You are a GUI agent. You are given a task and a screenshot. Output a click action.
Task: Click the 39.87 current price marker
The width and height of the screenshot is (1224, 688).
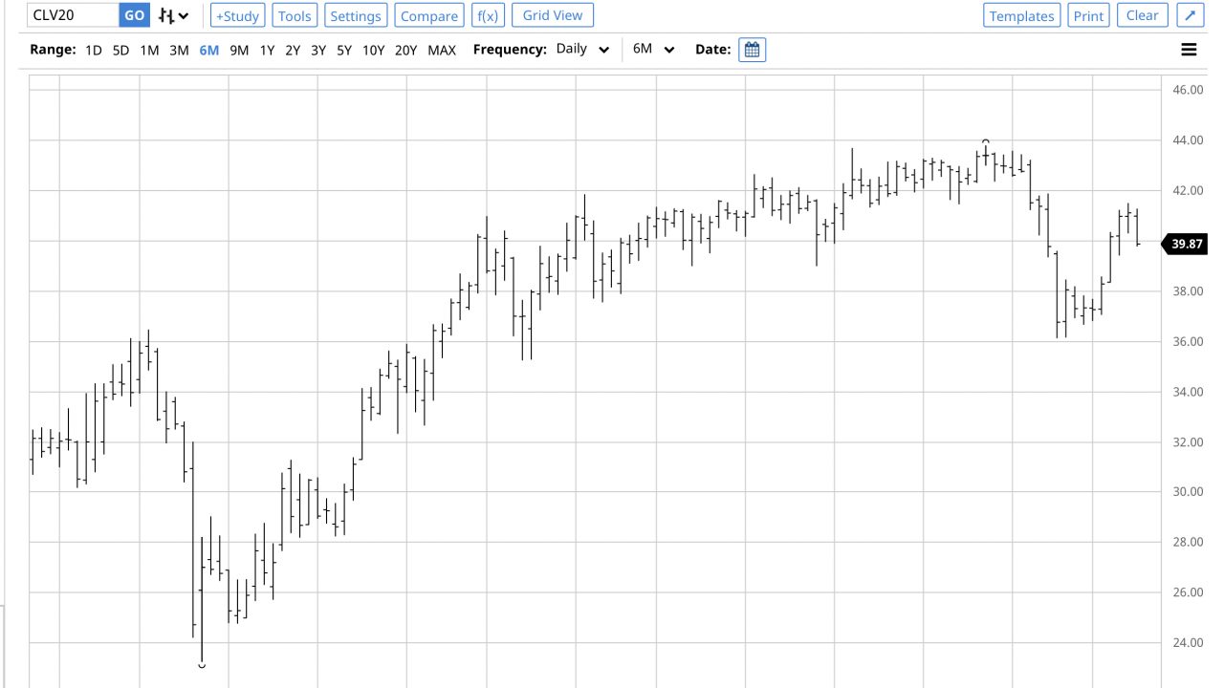click(1186, 244)
